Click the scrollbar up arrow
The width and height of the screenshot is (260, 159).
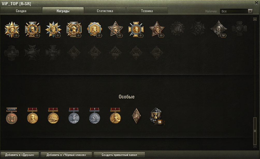[x=255, y=19]
